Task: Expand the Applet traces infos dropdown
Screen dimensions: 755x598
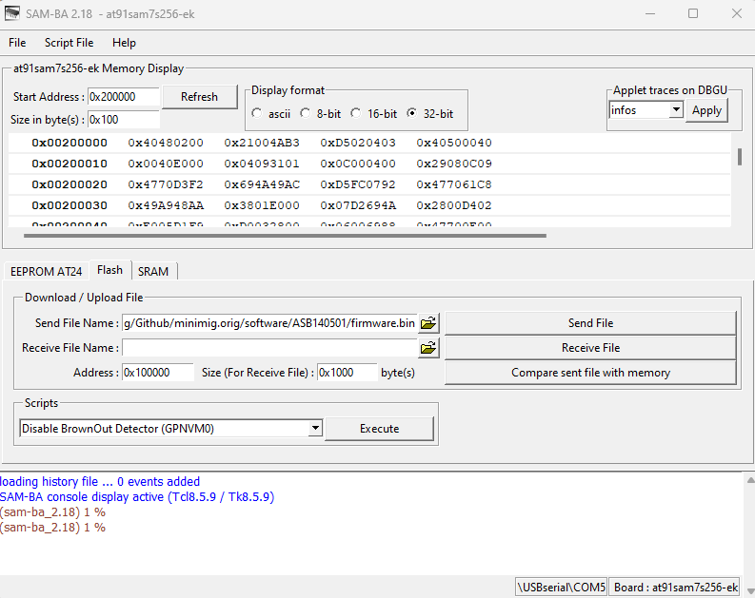Action: point(675,110)
